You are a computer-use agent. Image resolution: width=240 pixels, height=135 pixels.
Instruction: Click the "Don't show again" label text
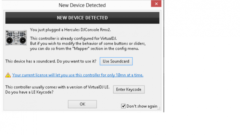coord(142,106)
